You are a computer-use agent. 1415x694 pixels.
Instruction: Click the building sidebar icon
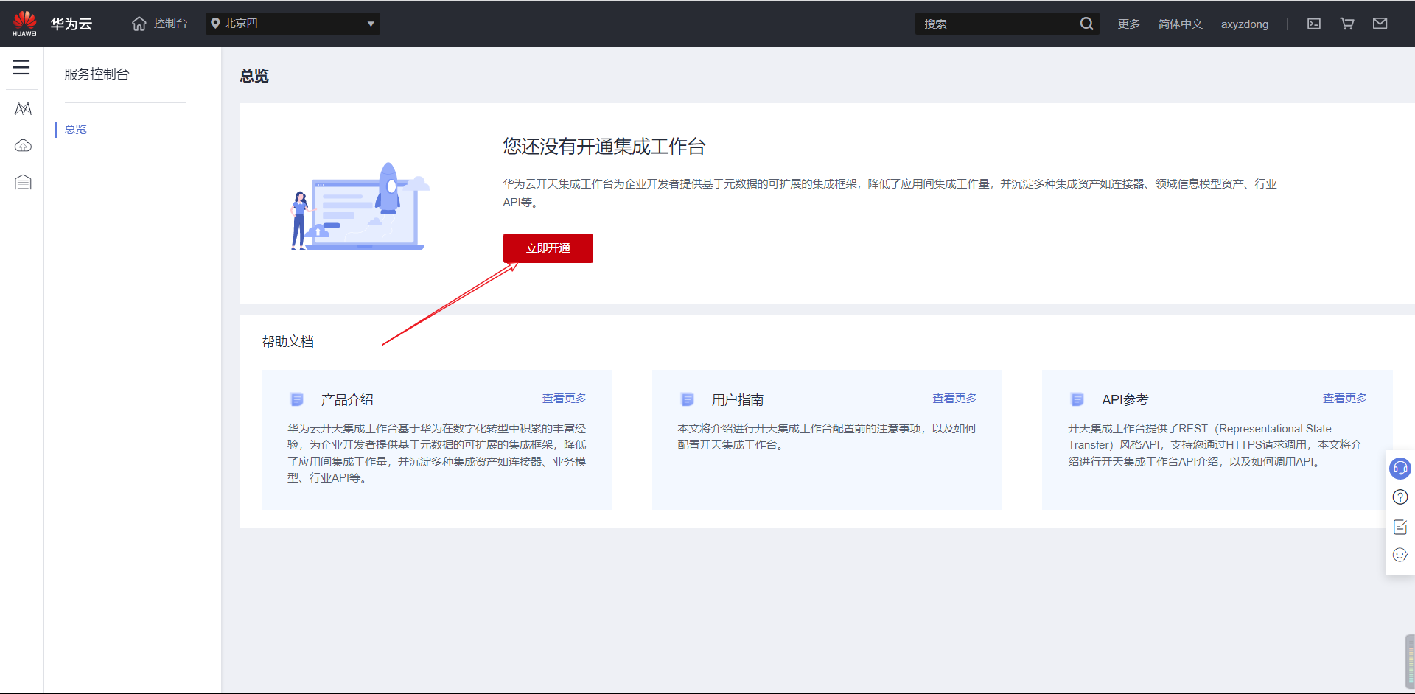tap(23, 182)
